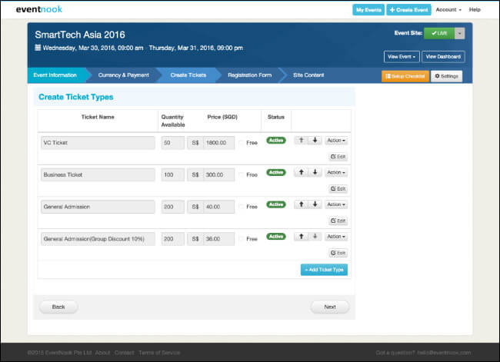Image resolution: width=500 pixels, height=362 pixels.
Task: Select the Create Tickets step
Action: coord(188,75)
